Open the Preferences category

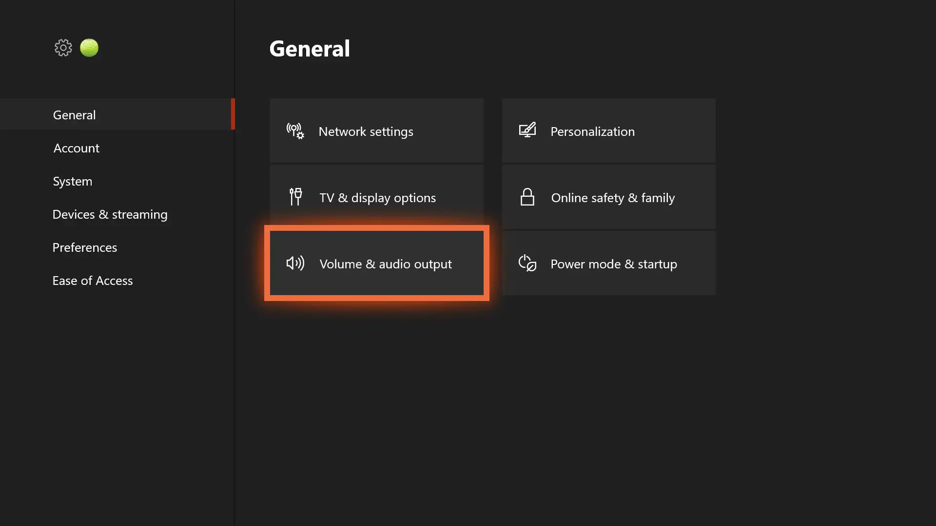tap(85, 247)
